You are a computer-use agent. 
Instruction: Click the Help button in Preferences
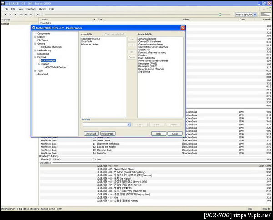[x=158, y=134]
